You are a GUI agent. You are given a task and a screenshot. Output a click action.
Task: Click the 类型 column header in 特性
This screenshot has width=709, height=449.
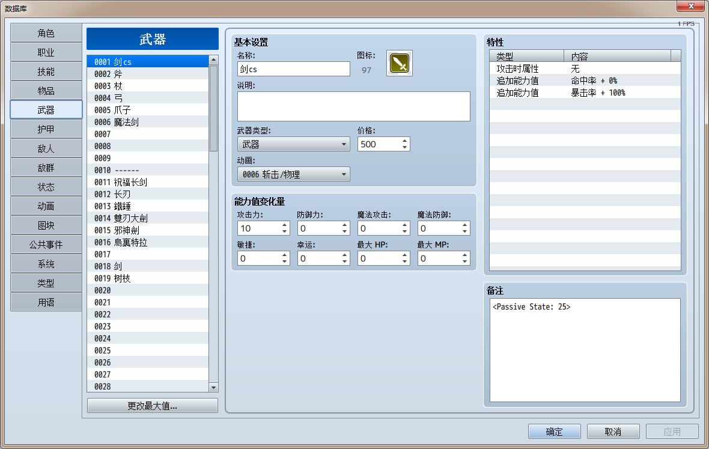(527, 56)
